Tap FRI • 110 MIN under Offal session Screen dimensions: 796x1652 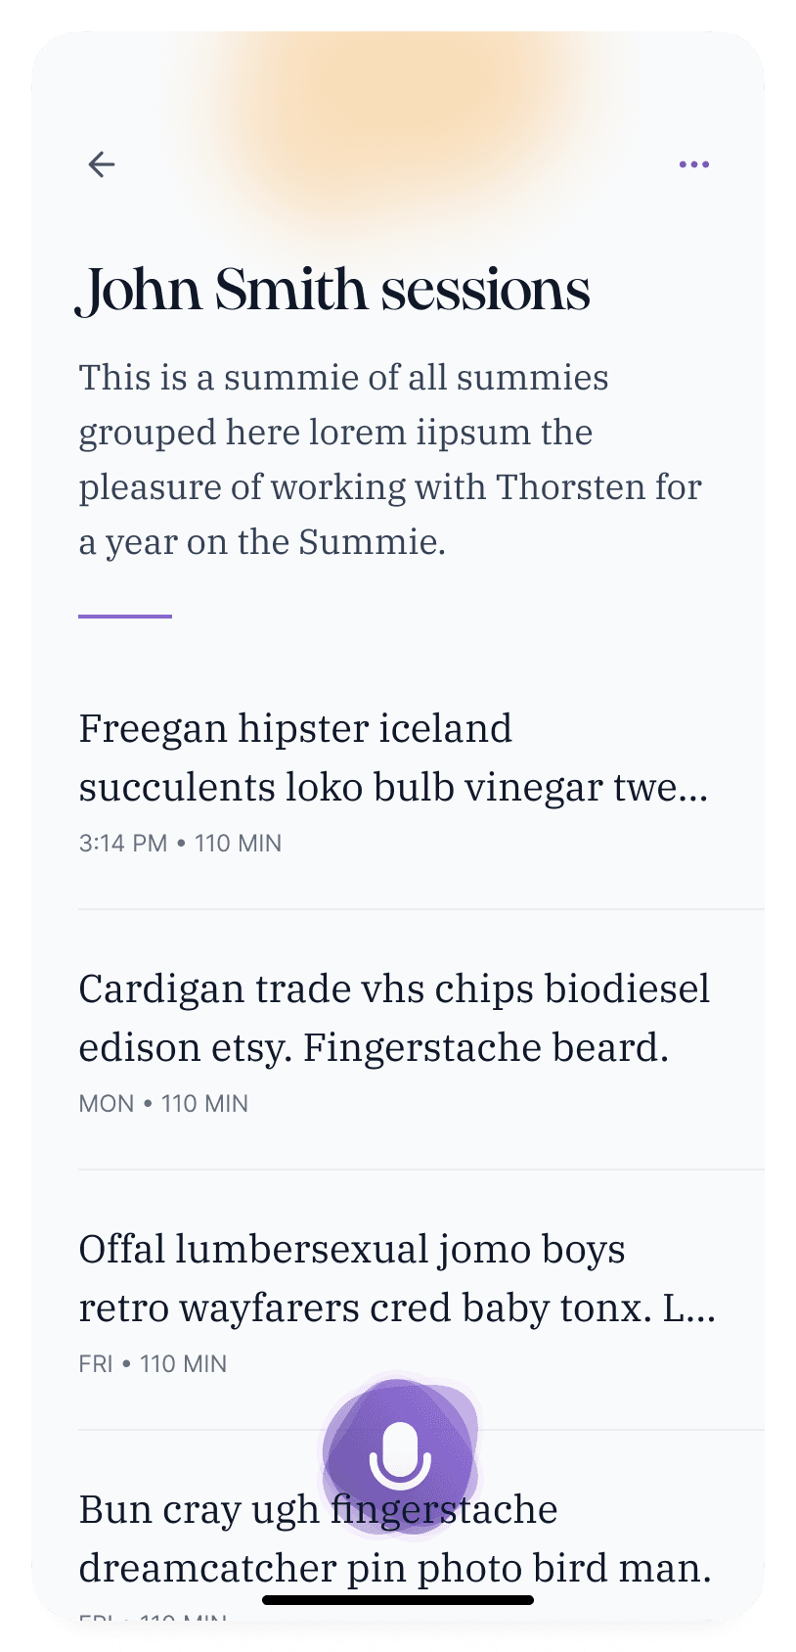click(153, 1363)
